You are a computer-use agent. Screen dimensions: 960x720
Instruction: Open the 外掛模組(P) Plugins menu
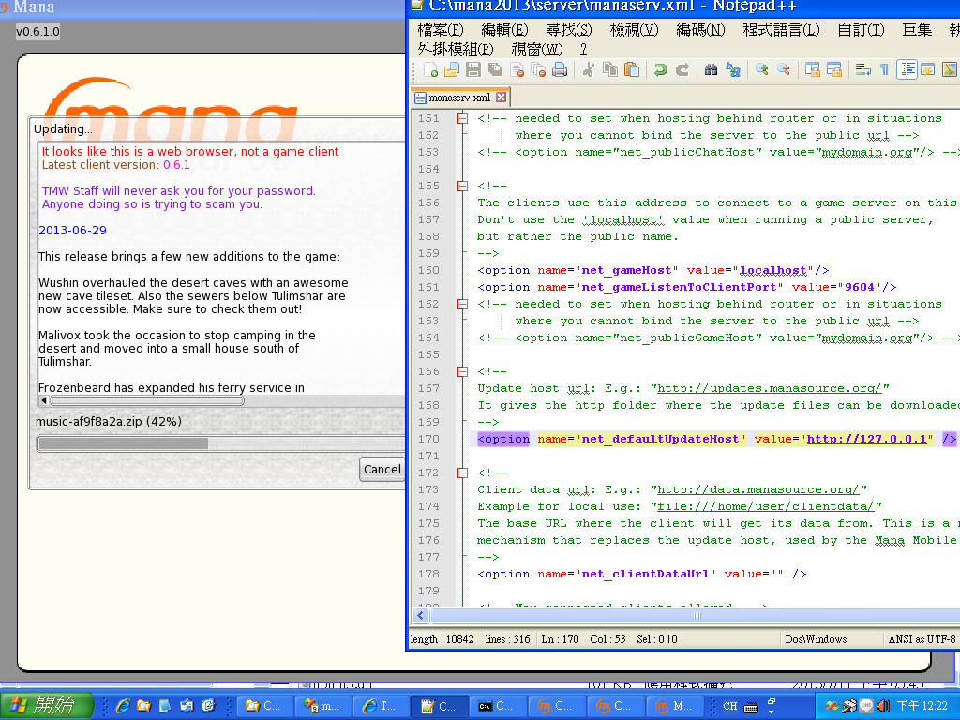(x=456, y=49)
